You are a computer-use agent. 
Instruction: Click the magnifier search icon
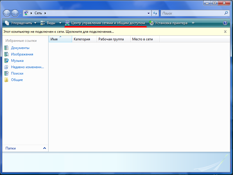point(226,13)
